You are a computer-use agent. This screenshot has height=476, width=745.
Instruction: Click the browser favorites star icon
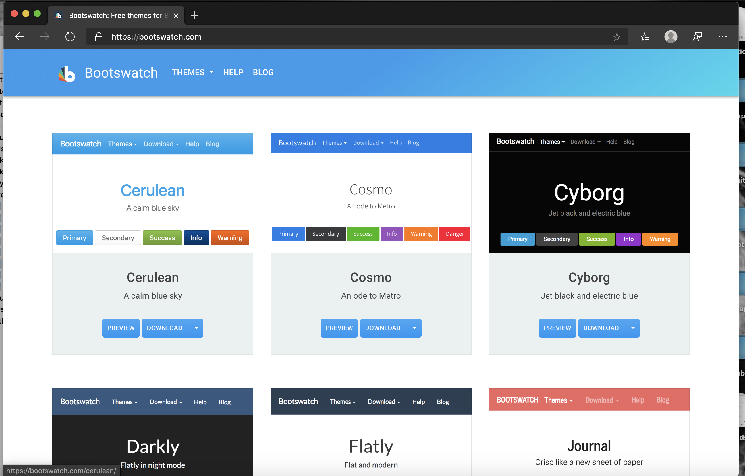[616, 37]
